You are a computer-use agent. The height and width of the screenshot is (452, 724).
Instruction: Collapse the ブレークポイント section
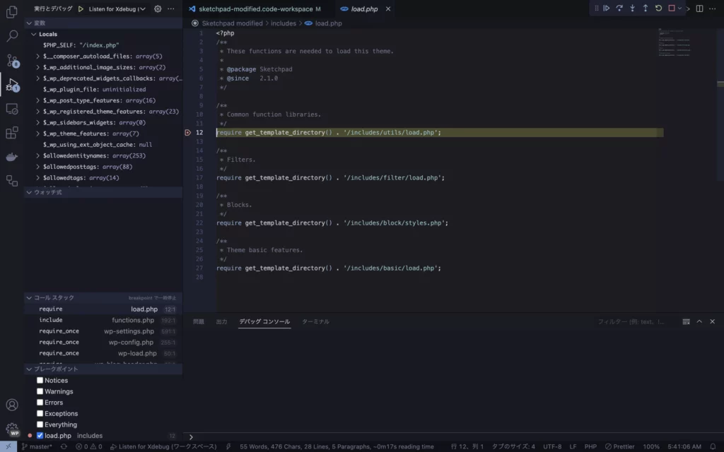(x=29, y=369)
